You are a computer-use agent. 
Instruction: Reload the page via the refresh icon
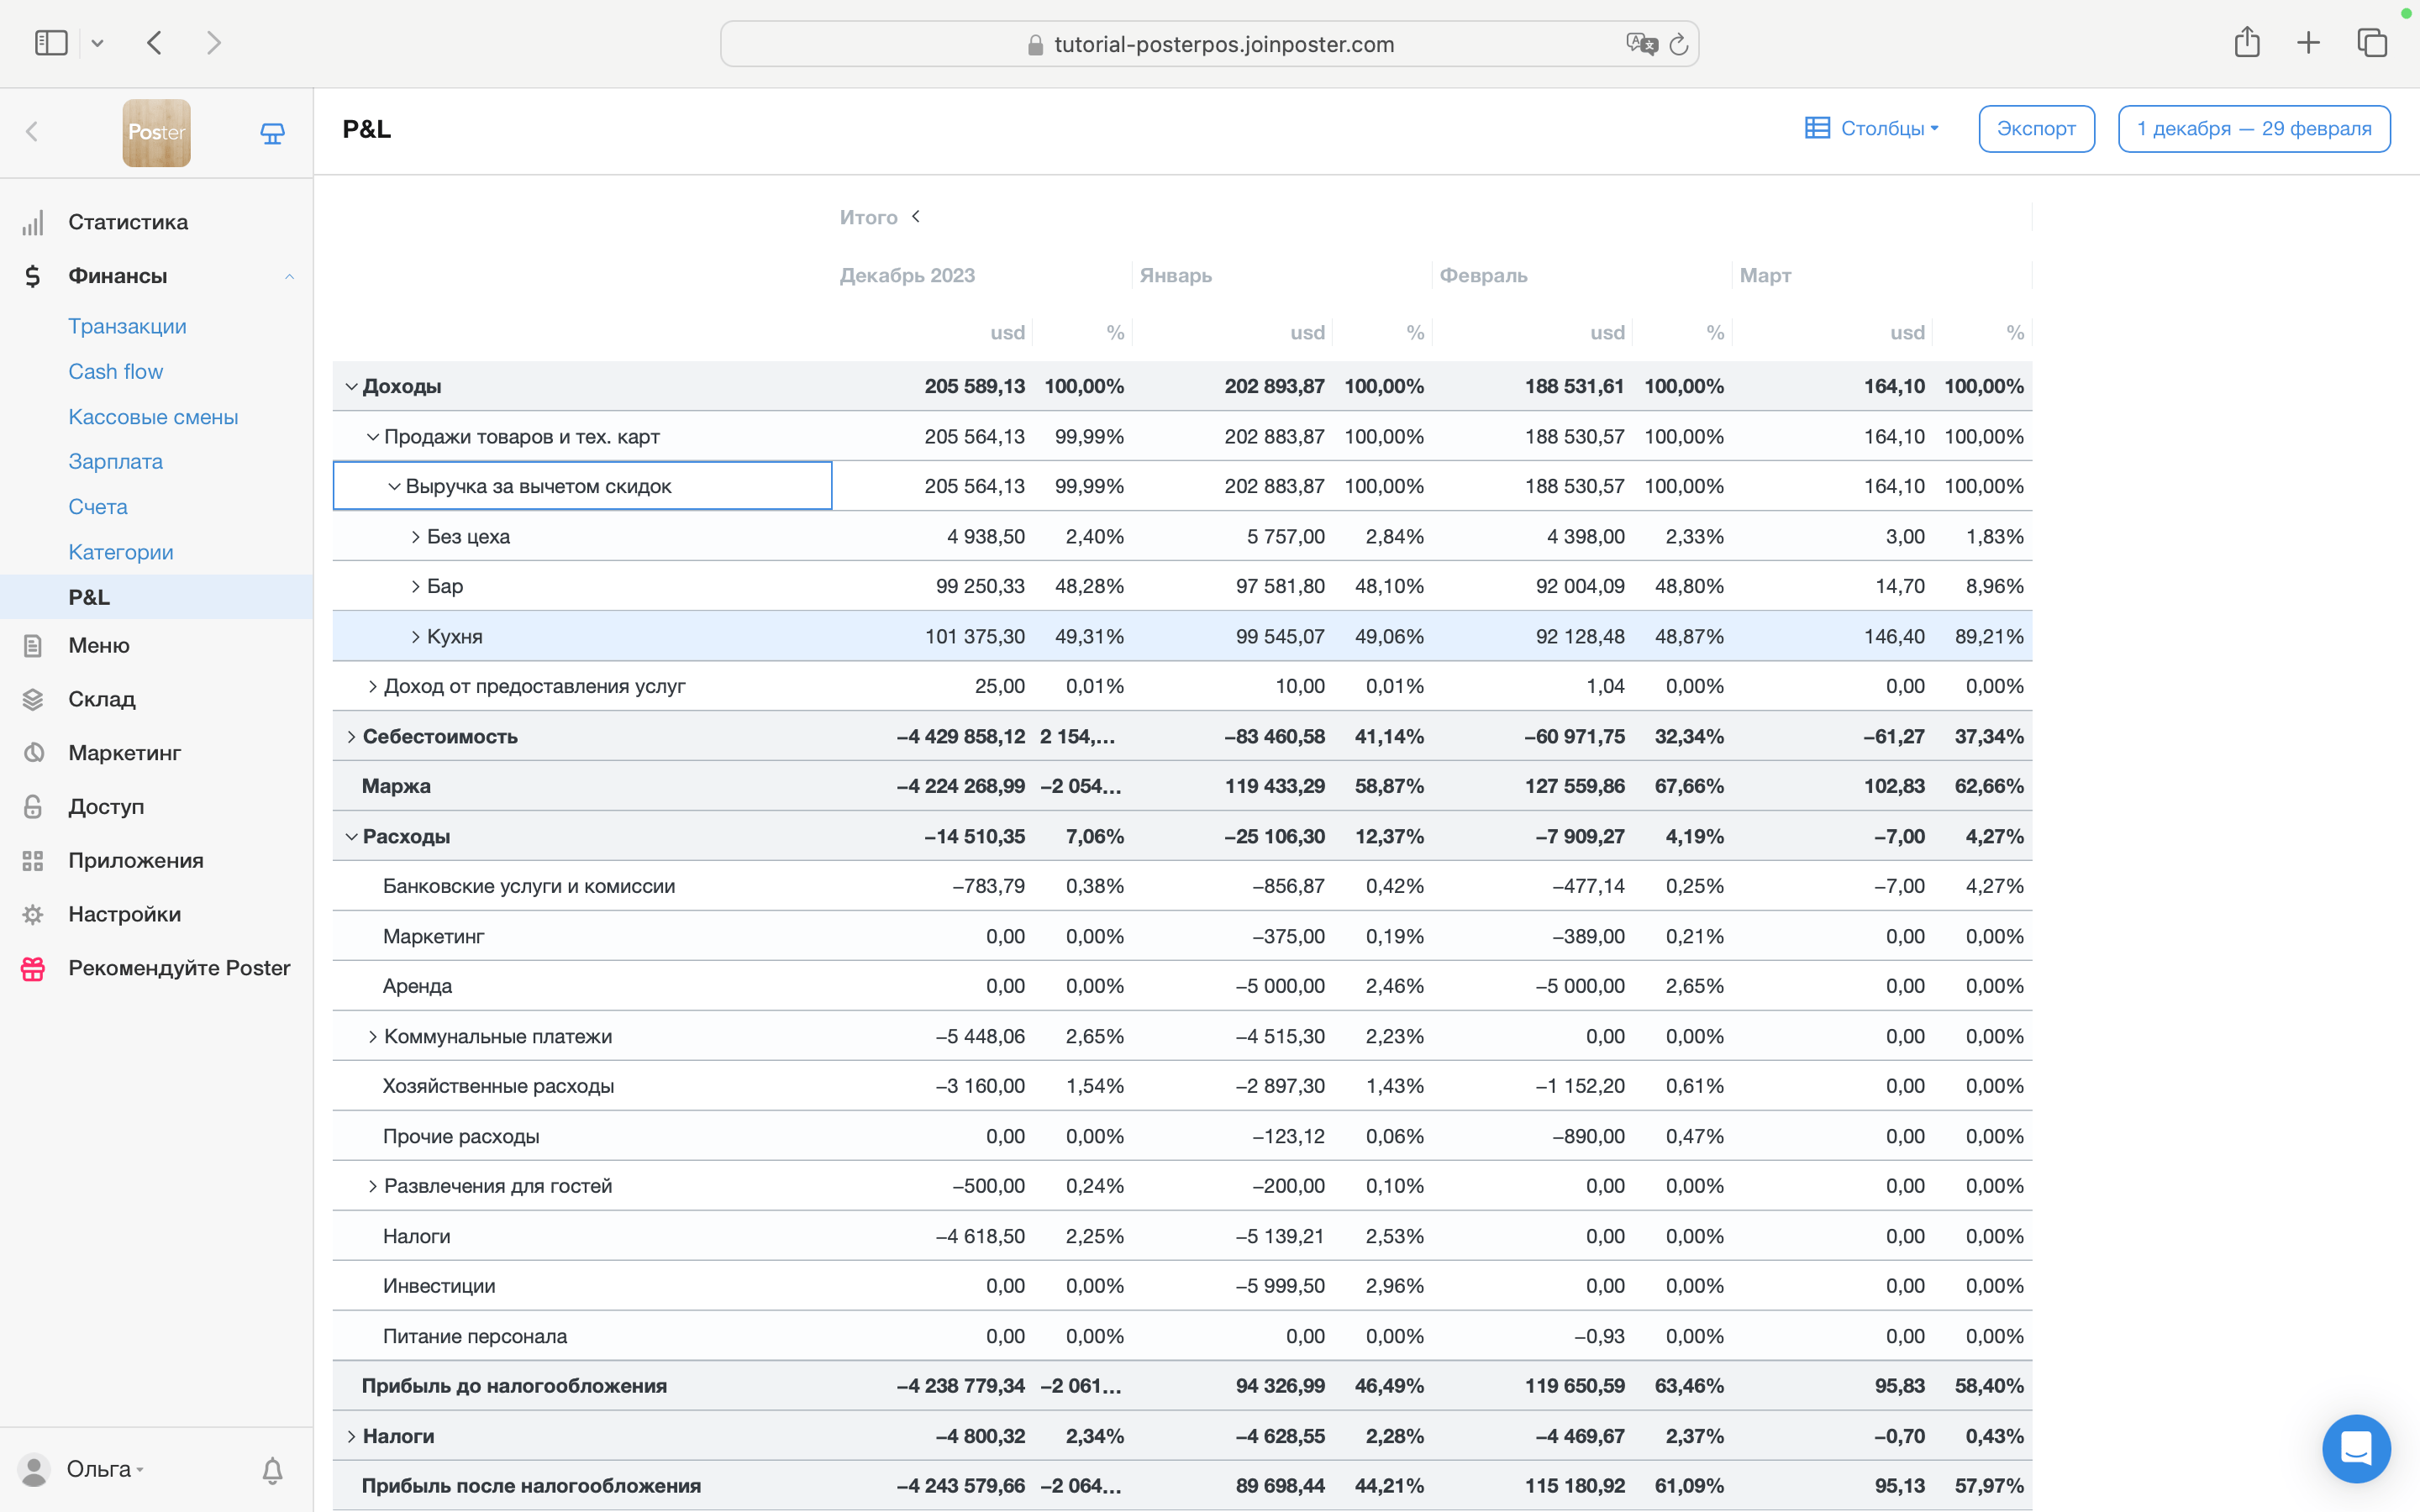(1679, 44)
